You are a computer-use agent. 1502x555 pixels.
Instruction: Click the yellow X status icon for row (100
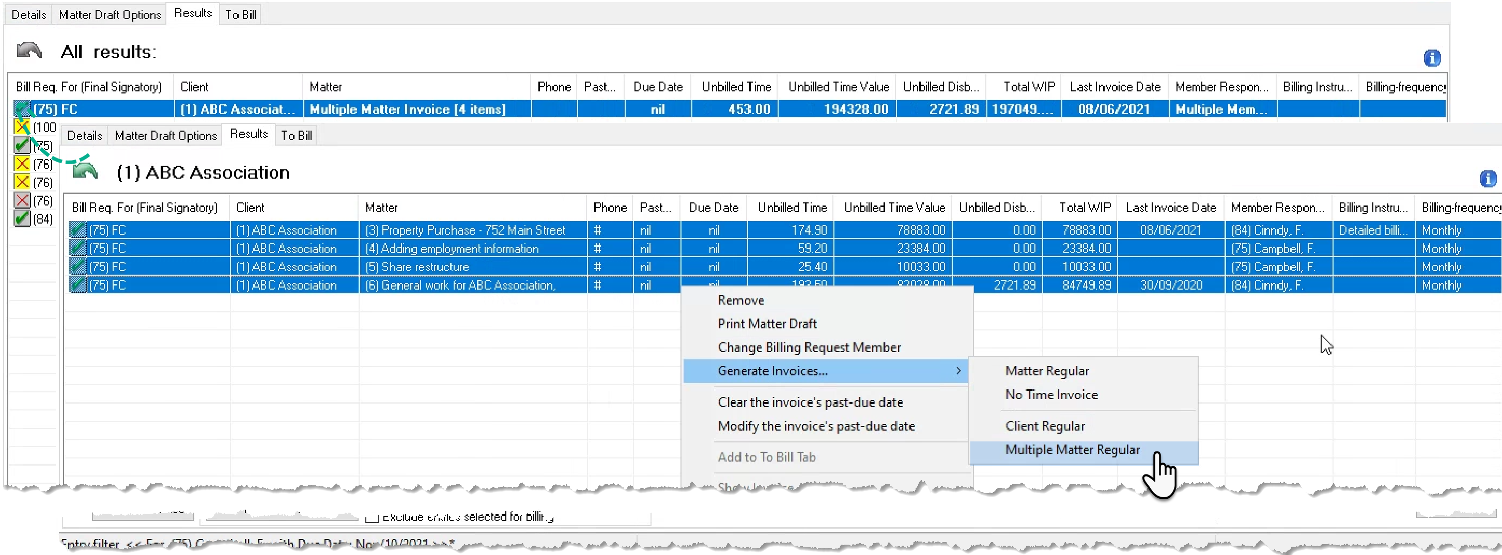(22, 127)
